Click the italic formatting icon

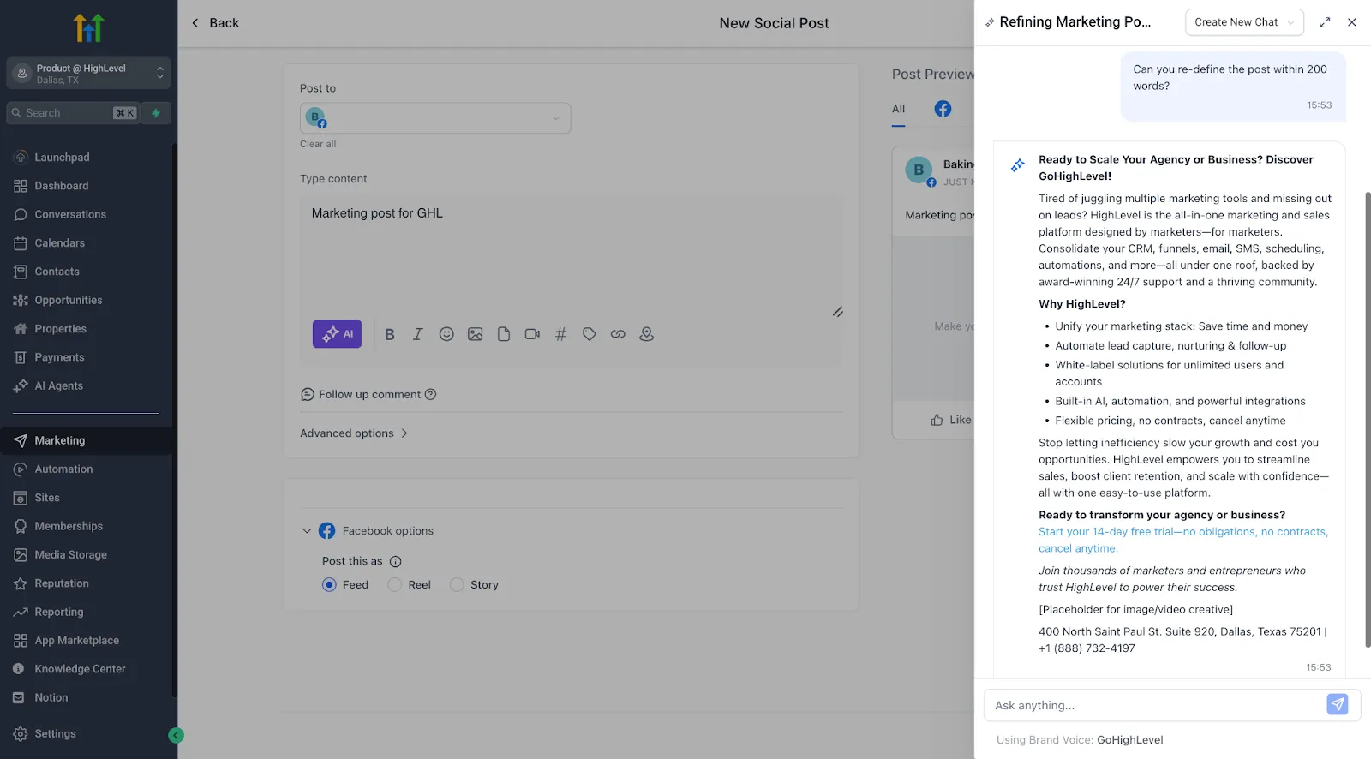[418, 334]
